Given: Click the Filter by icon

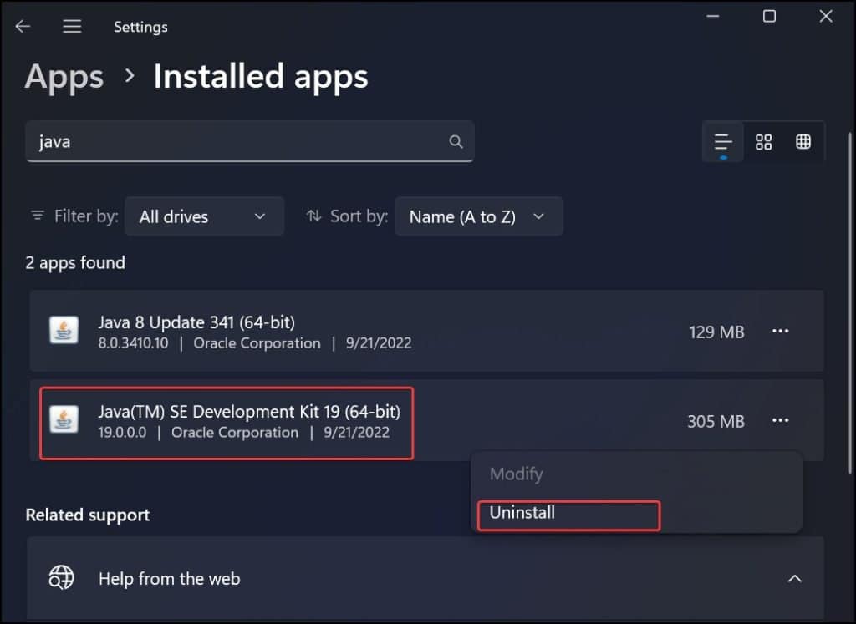Looking at the screenshot, I should 38,216.
